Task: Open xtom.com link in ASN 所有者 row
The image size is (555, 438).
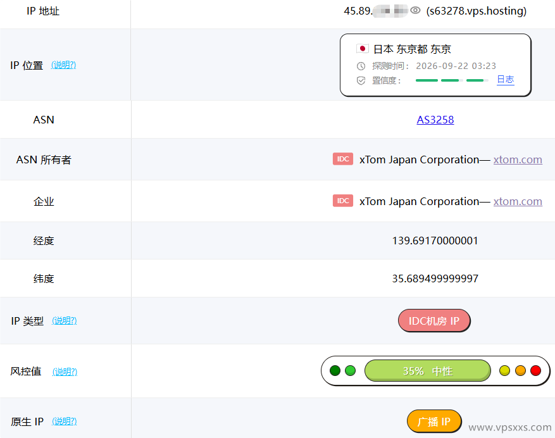Action: 518,160
